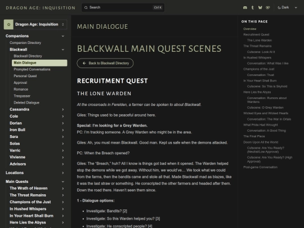
Task: Open Prompted Conversations page
Action: (x=32, y=69)
